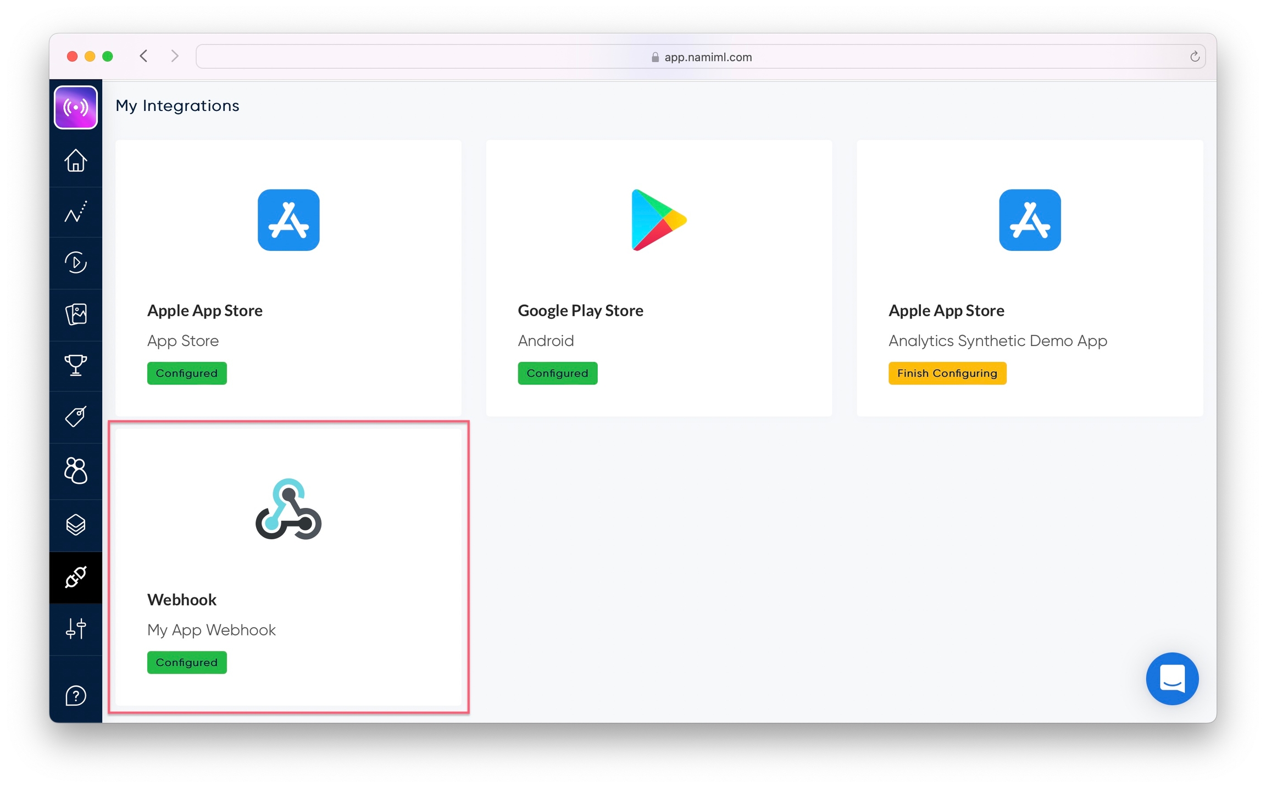Click the Webhook card title
This screenshot has height=788, width=1266.
(182, 600)
